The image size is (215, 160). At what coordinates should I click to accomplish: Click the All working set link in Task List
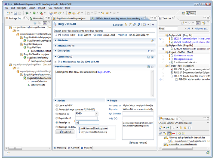coord(189,29)
